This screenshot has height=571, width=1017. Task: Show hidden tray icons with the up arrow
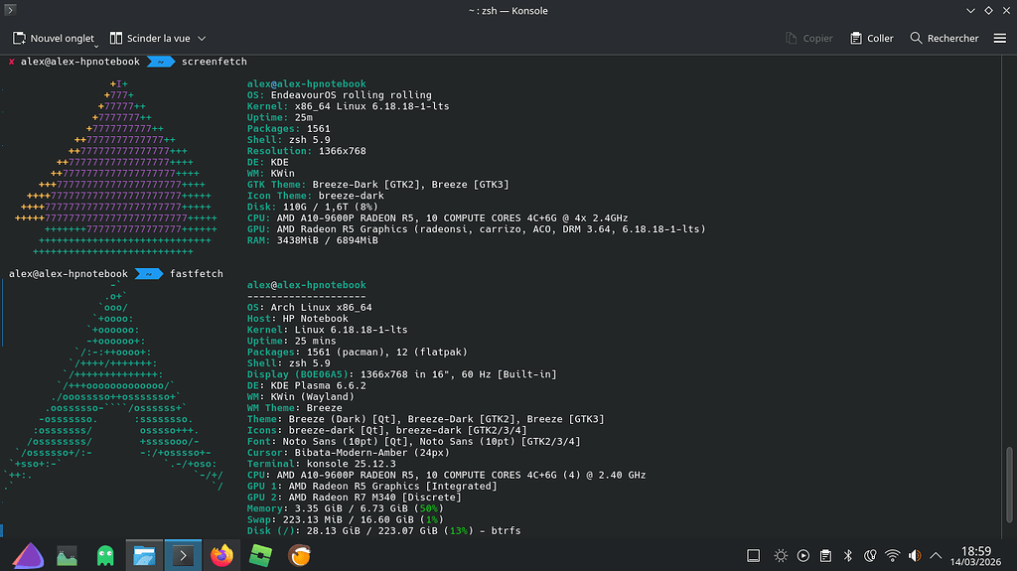coord(936,555)
